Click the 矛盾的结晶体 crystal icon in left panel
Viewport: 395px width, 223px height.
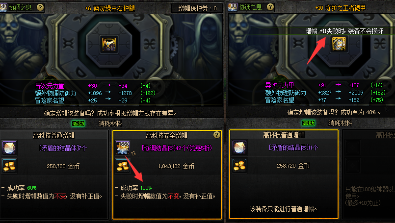(10, 148)
